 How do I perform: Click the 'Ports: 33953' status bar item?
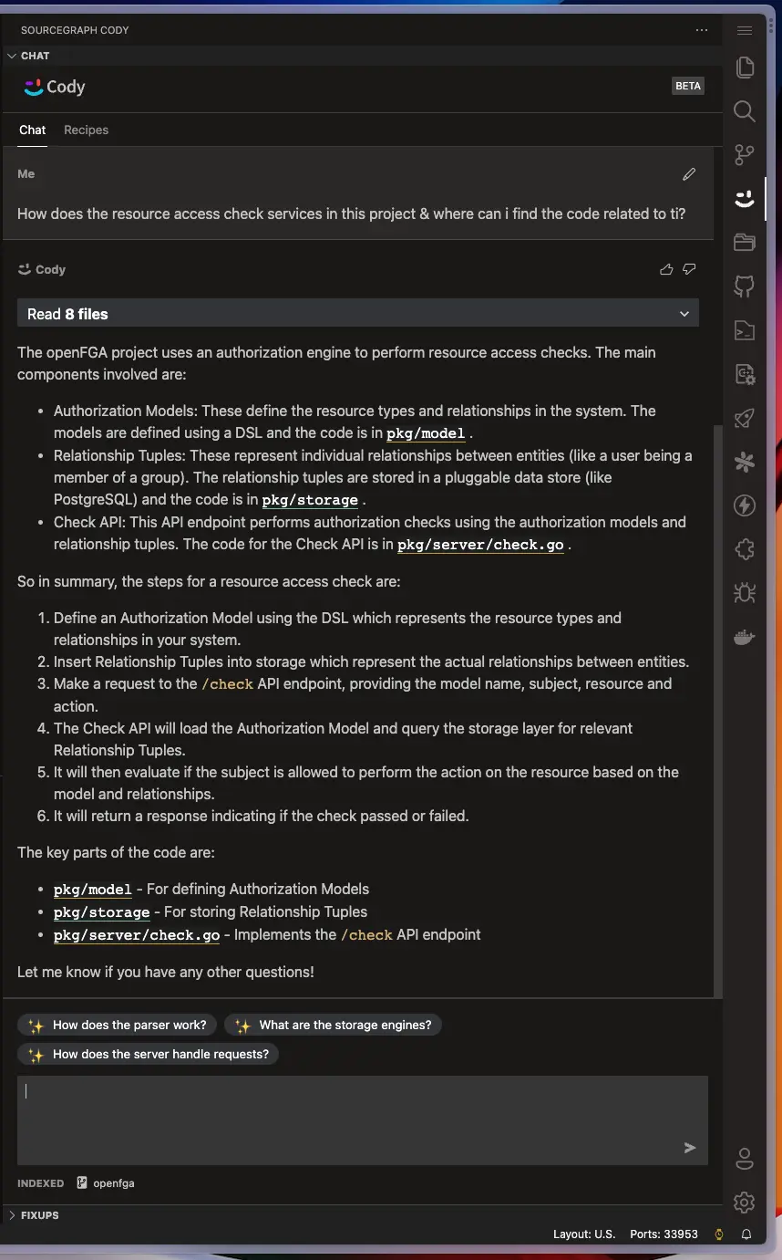[x=664, y=1234]
